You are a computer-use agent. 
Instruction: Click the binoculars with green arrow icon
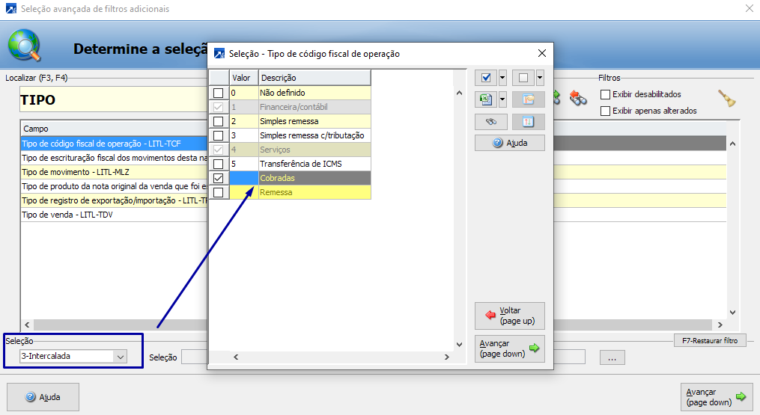[x=557, y=98]
